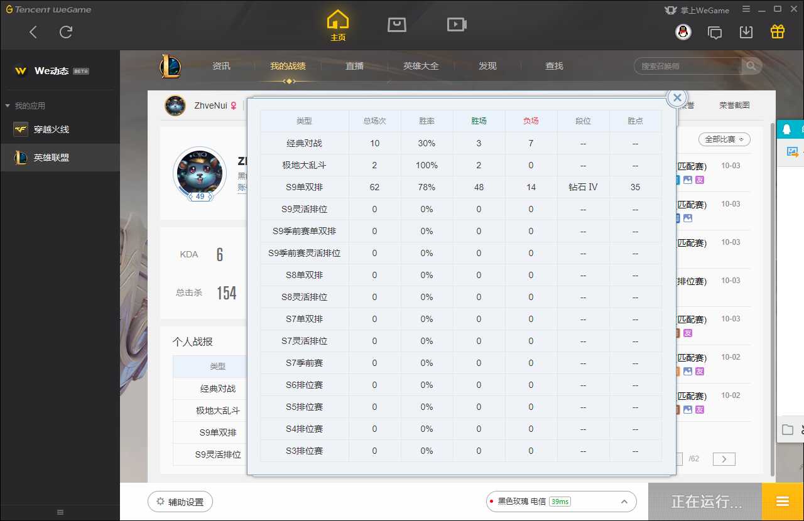Click the folder icon in the side window
Image resolution: width=804 pixels, height=521 pixels.
tap(788, 430)
